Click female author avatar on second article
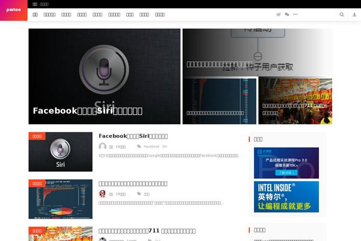Viewport: 361px width, 241px height. [x=102, y=194]
